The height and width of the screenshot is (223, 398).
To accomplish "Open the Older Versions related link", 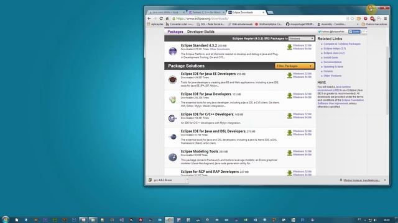I will (332, 76).
